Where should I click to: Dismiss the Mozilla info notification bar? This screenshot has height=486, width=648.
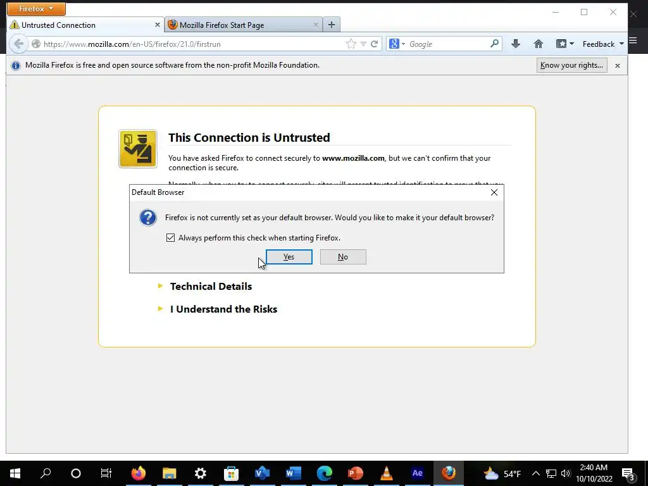point(618,66)
